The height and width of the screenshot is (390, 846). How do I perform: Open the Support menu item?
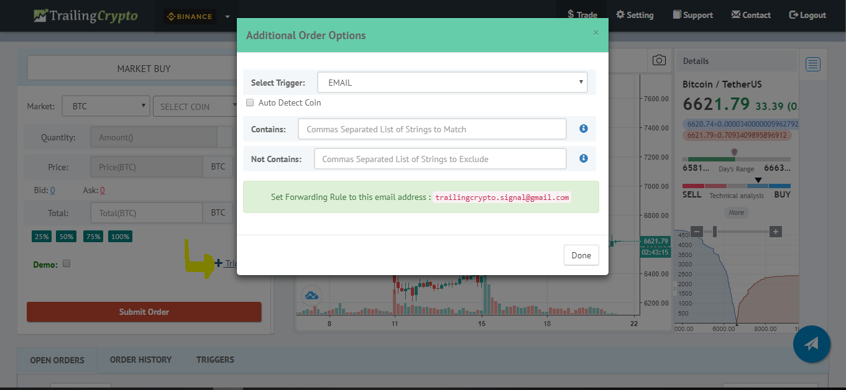(693, 15)
